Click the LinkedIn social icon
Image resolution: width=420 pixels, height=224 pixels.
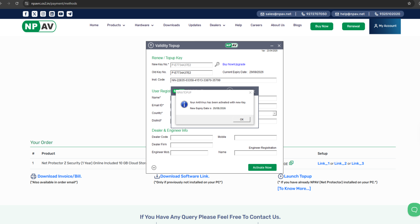(x=52, y=13)
